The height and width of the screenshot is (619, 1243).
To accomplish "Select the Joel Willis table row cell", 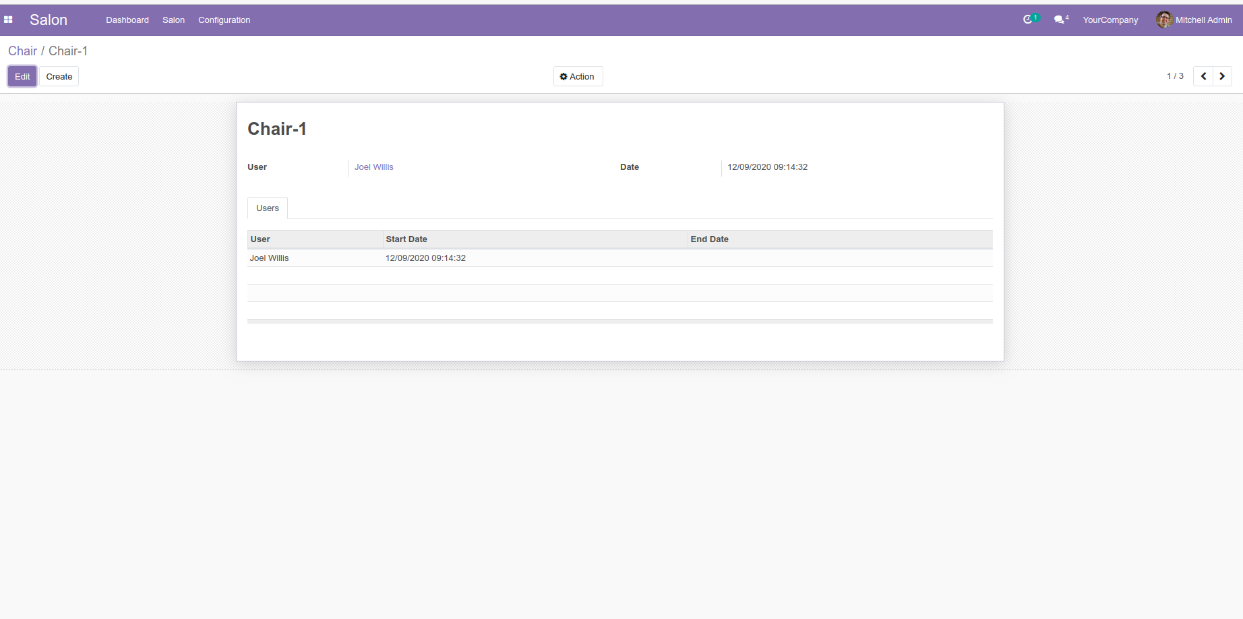I will pos(315,258).
